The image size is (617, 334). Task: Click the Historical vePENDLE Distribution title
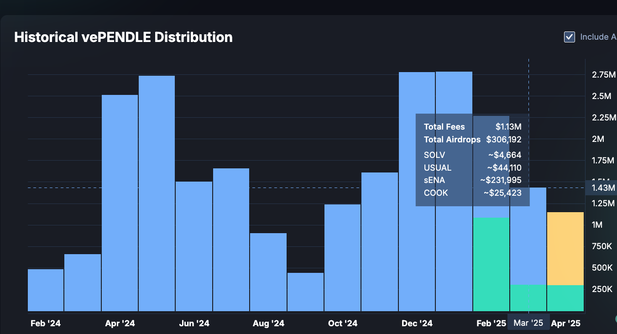(x=123, y=37)
